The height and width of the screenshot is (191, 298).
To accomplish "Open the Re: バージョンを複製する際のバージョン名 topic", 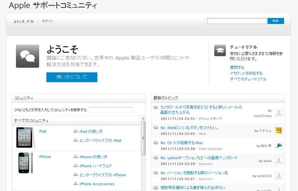I will pyautogui.click(x=194, y=173).
